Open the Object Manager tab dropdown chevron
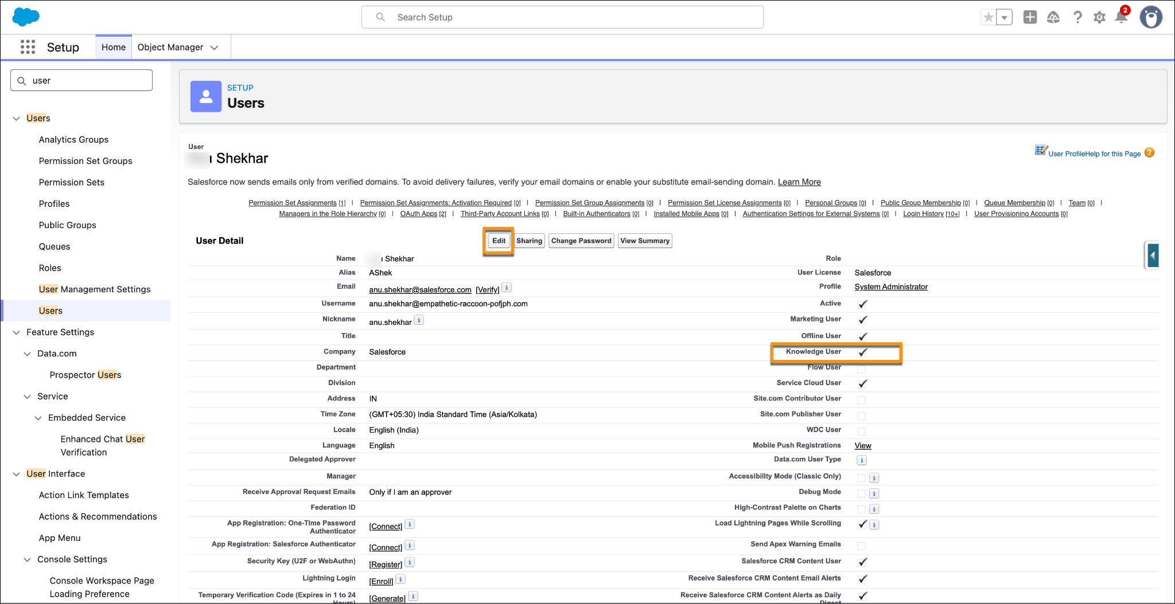Image resolution: width=1175 pixels, height=604 pixels. click(x=215, y=48)
